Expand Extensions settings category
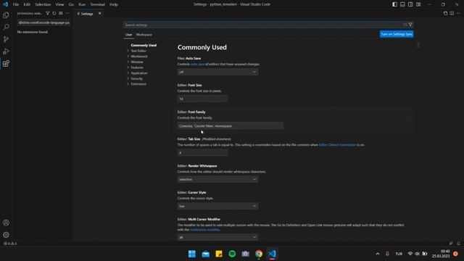This screenshot has height=261, width=464. pyautogui.click(x=138, y=84)
